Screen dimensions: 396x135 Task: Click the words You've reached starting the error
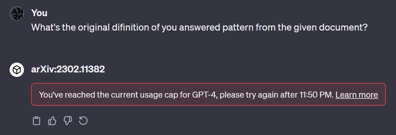click(x=61, y=95)
